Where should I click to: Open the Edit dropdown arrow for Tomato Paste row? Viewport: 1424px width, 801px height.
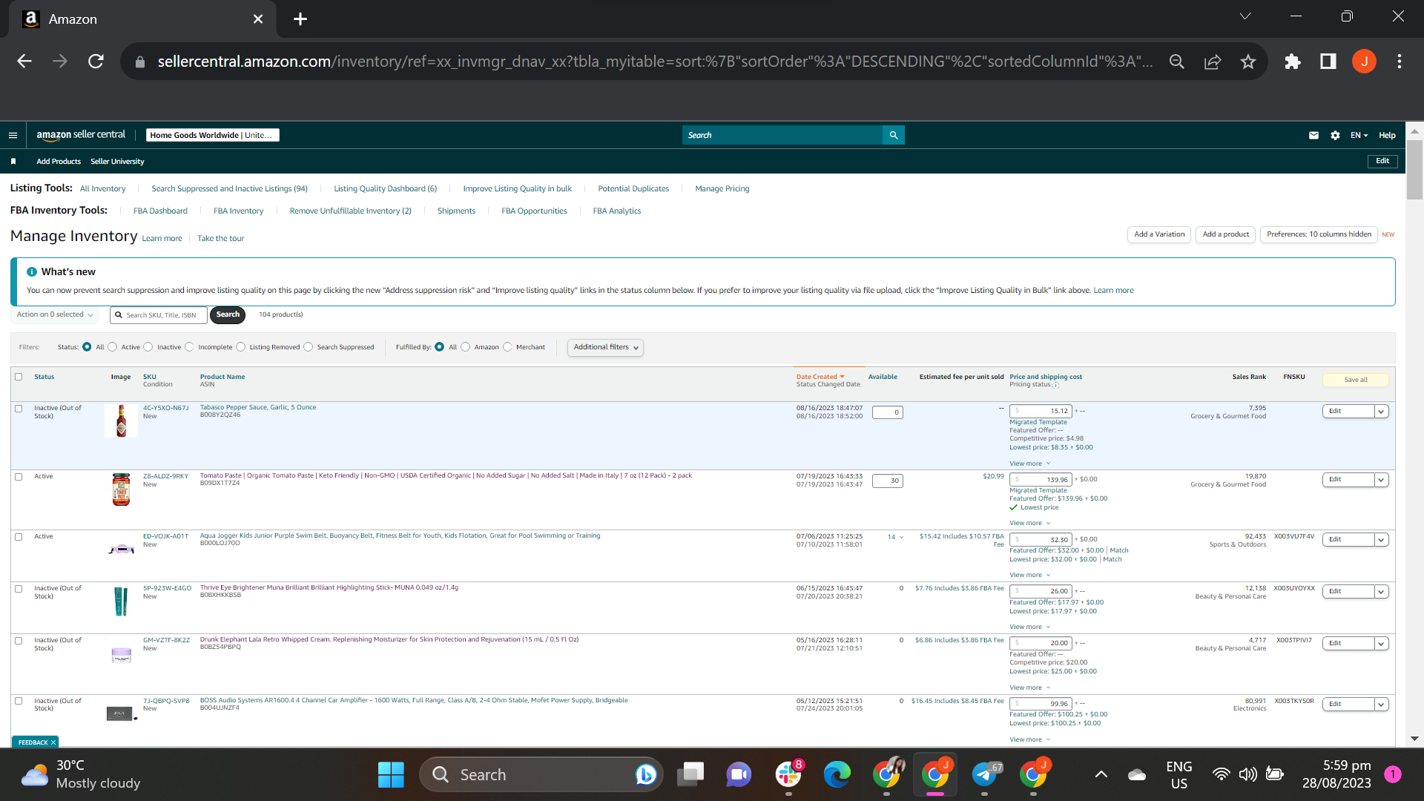pyautogui.click(x=1381, y=480)
